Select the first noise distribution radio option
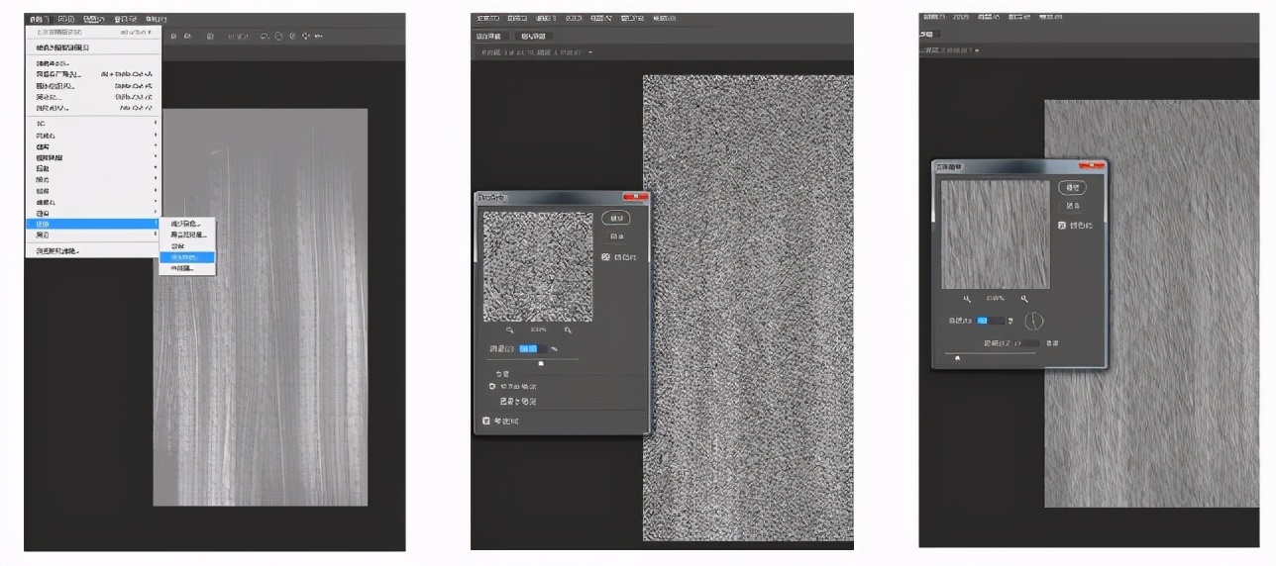The image size is (1276, 566). coord(492,386)
